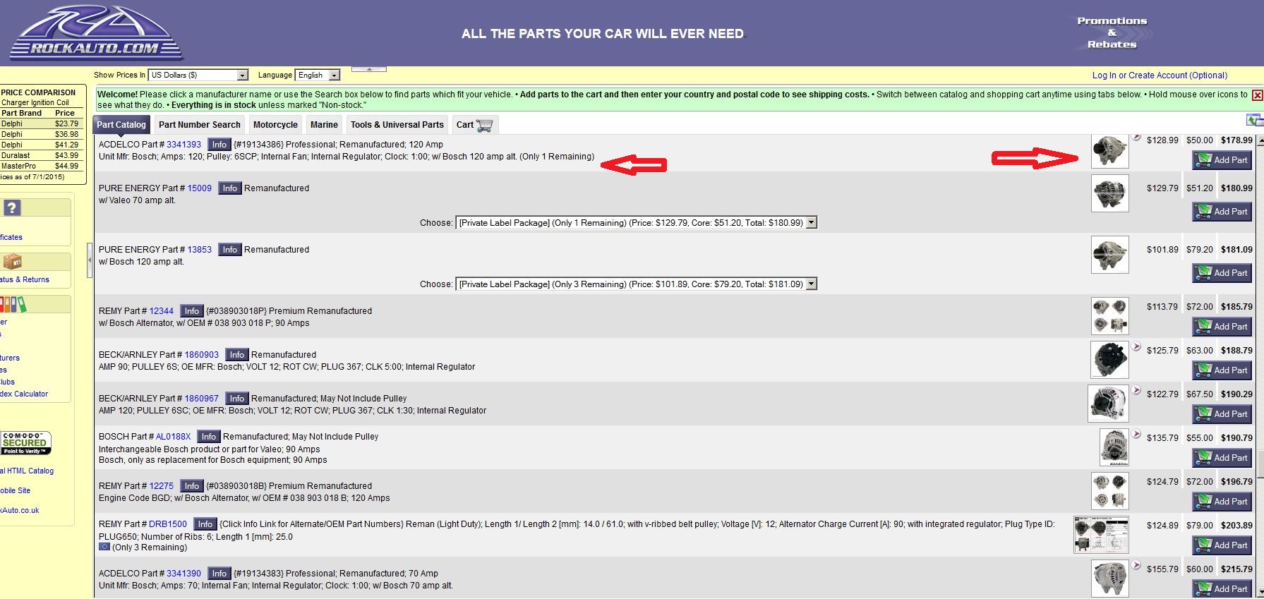Open the Motorcycle tab
1264x599 pixels.
[275, 125]
